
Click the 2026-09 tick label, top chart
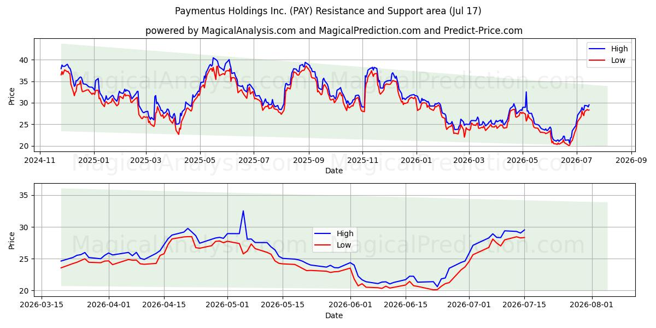631,161
